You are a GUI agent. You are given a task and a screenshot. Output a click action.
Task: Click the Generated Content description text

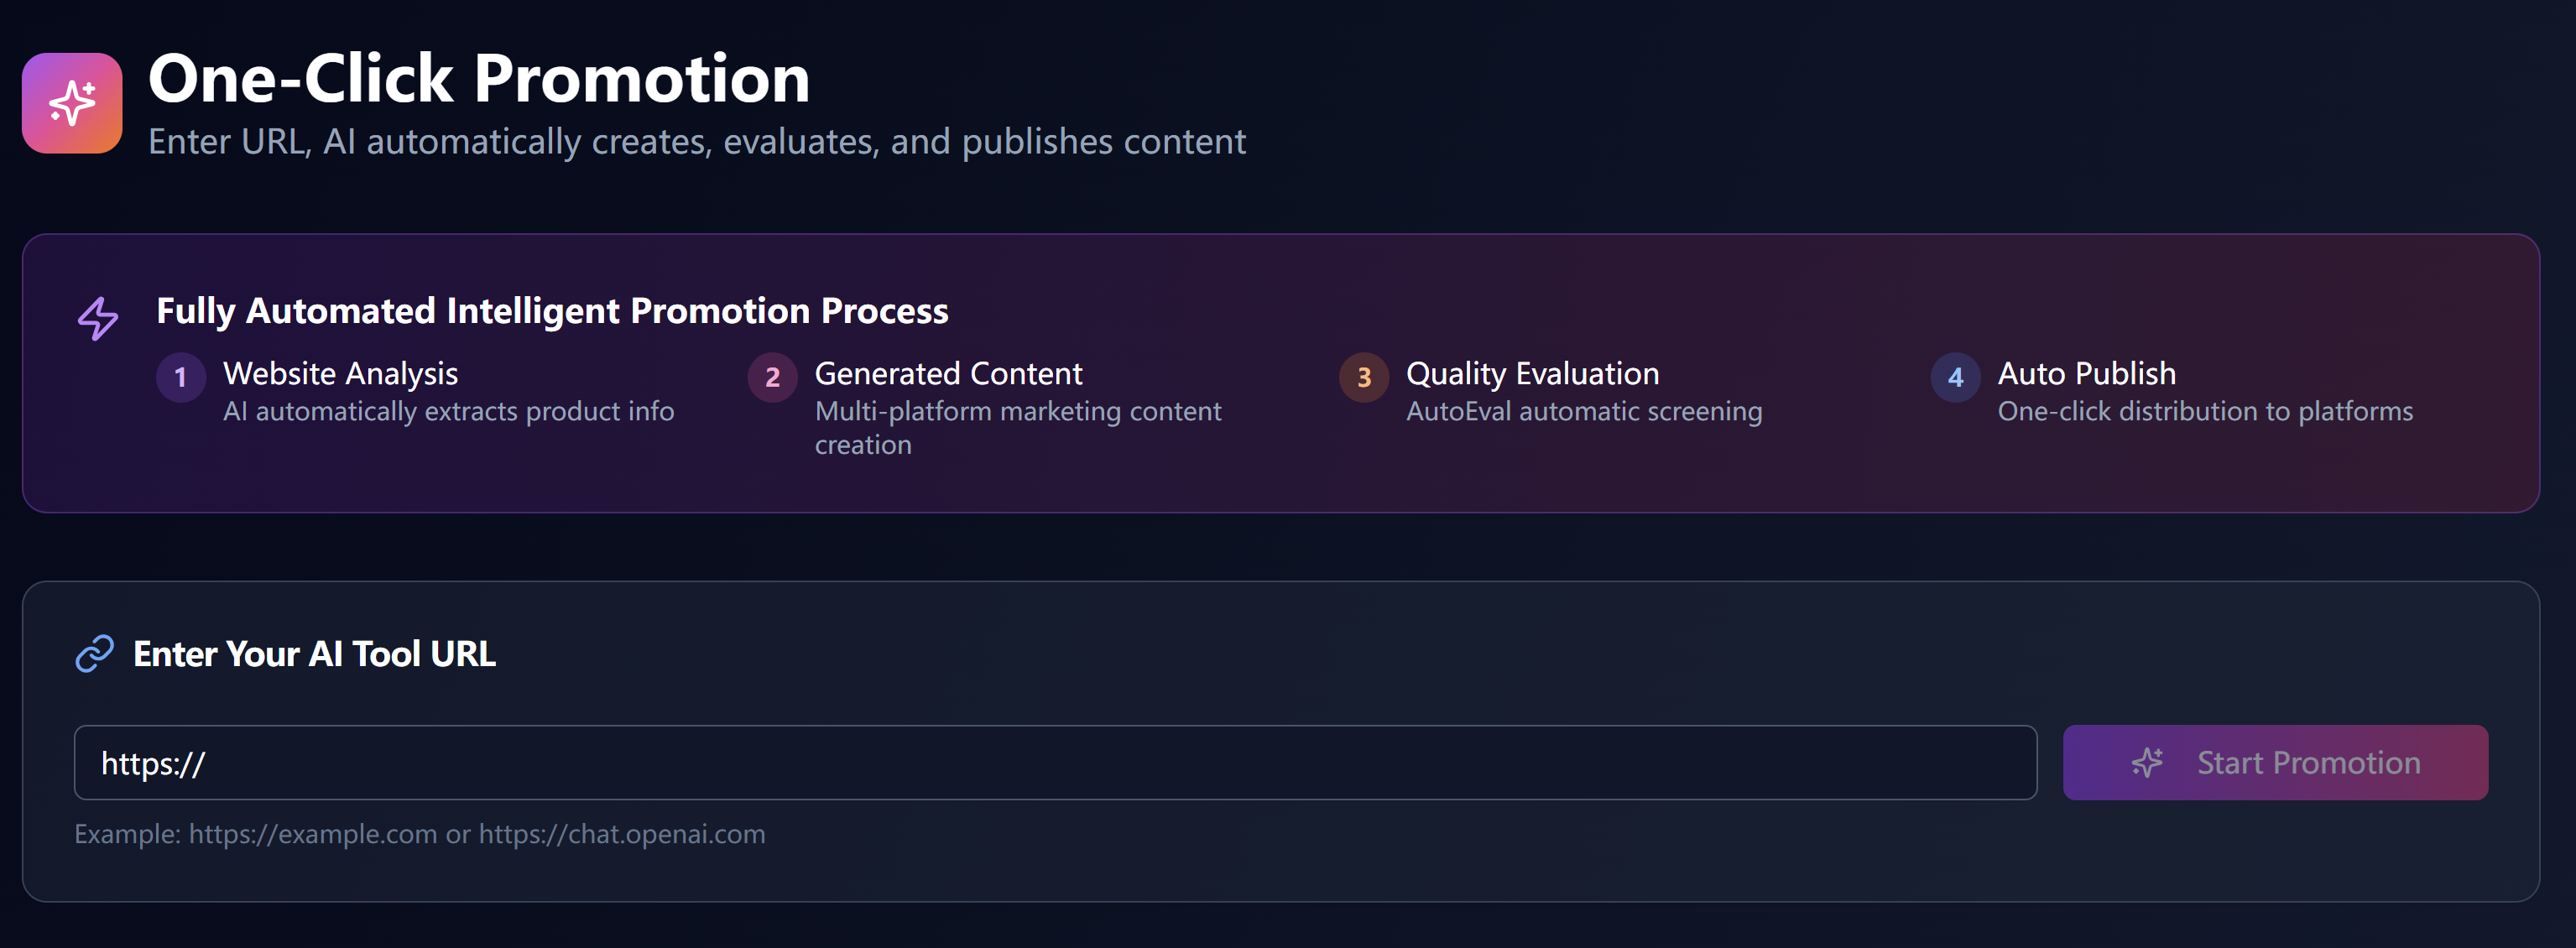pyautogui.click(x=1017, y=427)
